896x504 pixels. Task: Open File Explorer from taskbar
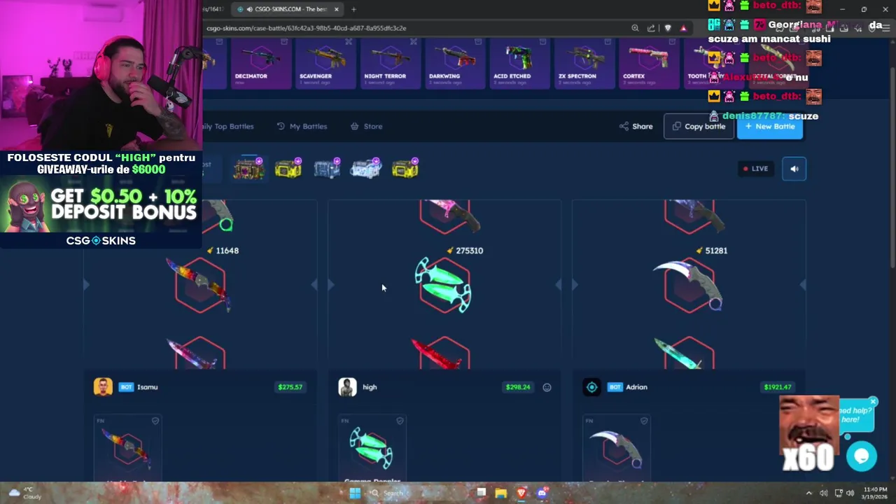coord(500,493)
